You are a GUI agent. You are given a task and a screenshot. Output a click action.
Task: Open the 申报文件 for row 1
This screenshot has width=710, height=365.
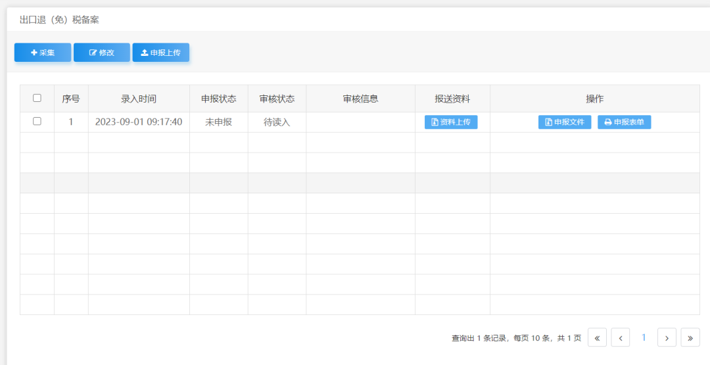tap(565, 122)
